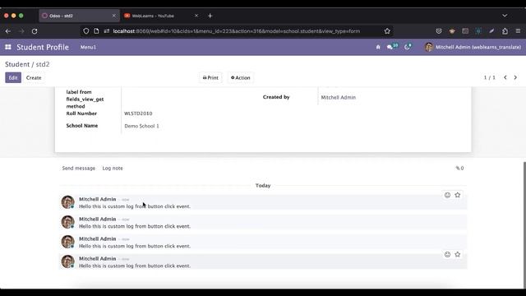Viewport: 526px width, 296px height.
Task: Open Pocket save icon in toolbar
Action: point(439,31)
